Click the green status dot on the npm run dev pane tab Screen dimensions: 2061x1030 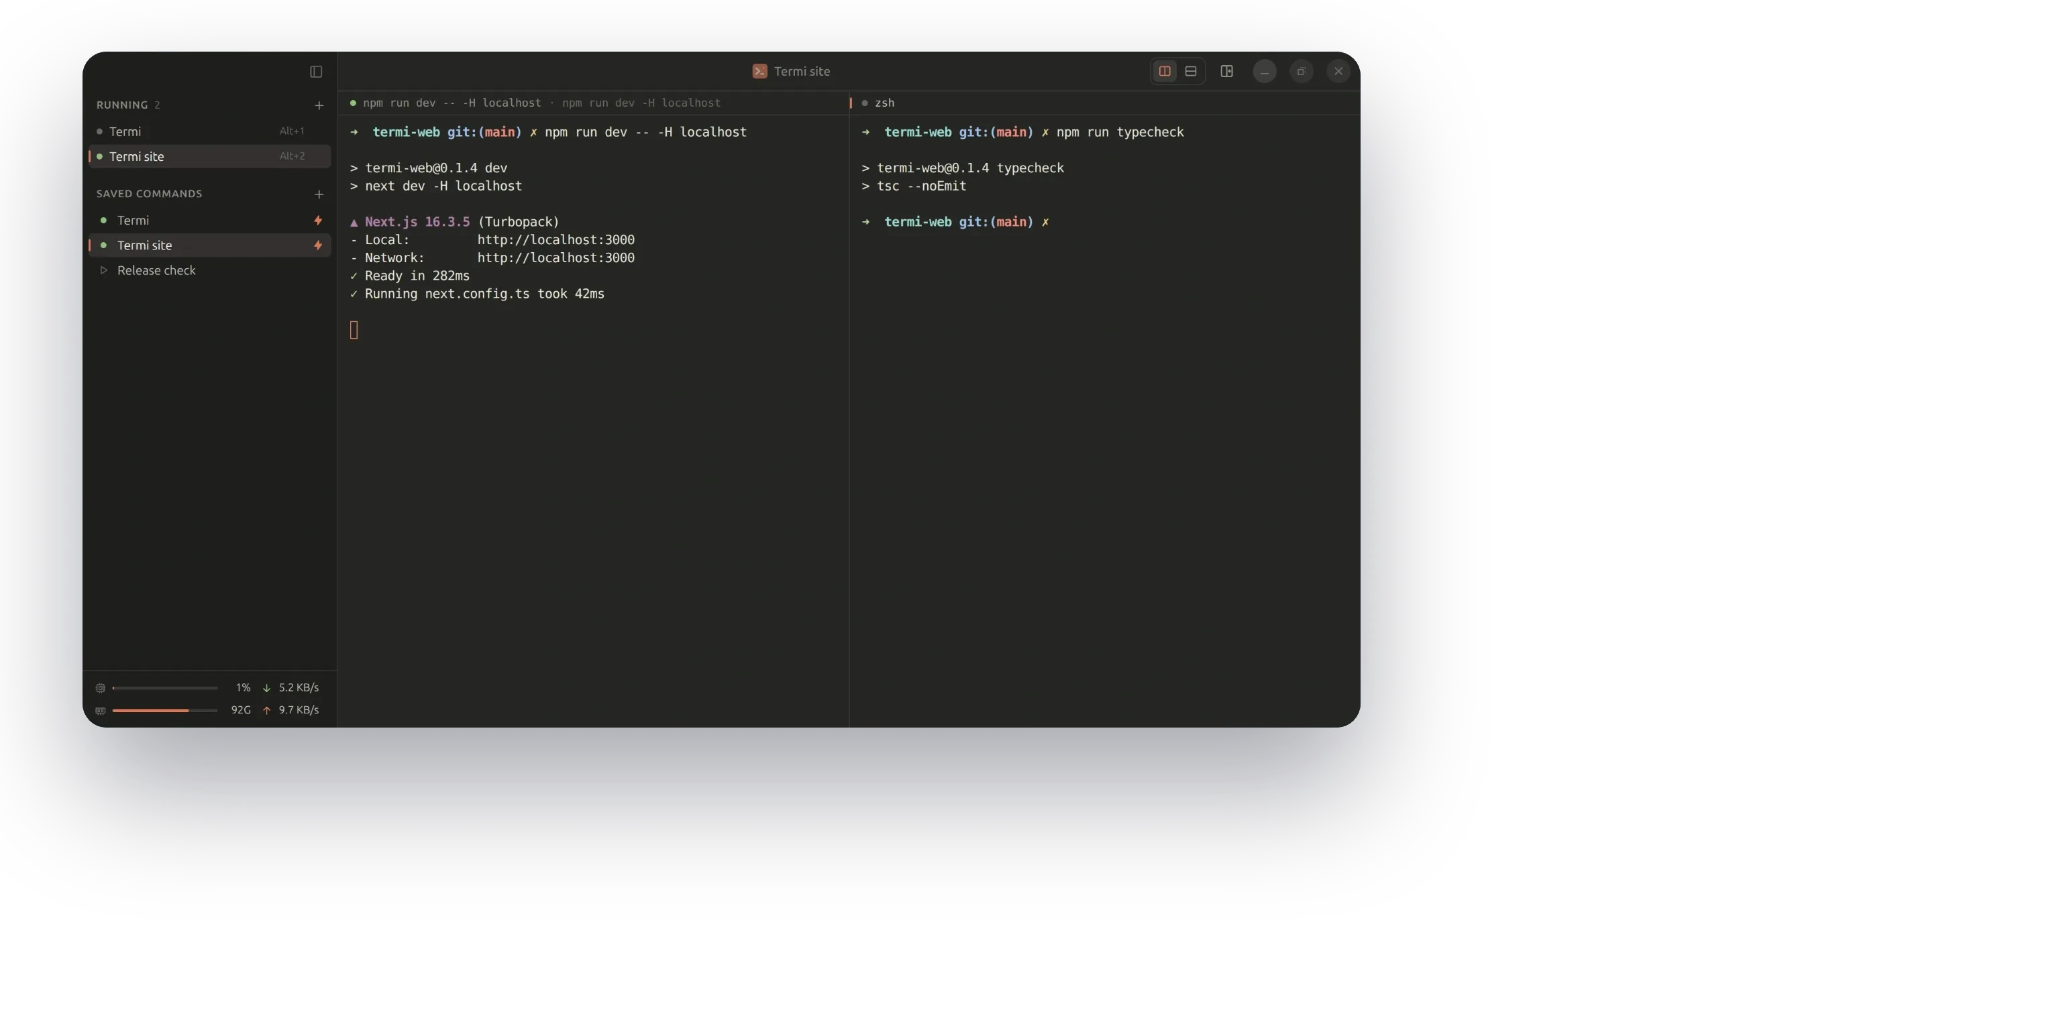coord(353,103)
